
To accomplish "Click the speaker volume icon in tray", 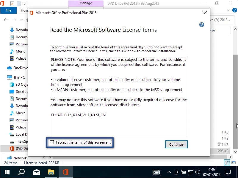I will [198, 171].
